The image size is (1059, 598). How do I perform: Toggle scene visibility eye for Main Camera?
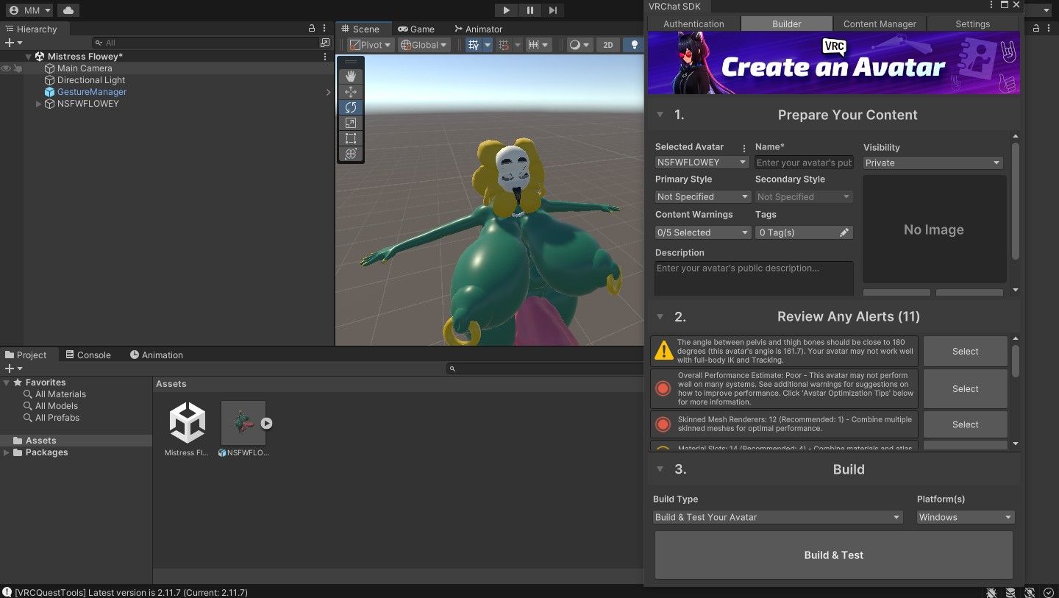click(6, 68)
